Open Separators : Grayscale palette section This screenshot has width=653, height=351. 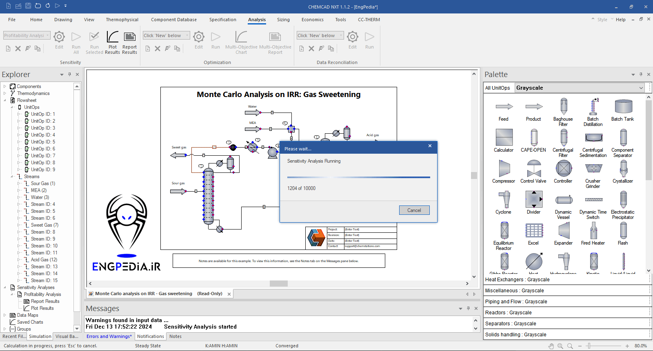[566, 324]
